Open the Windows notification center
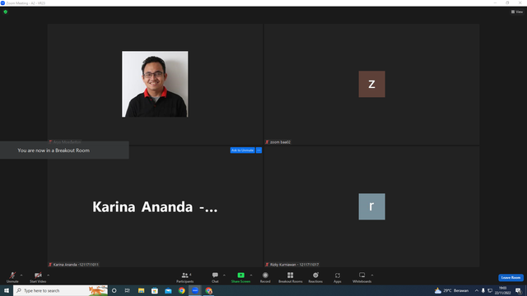This screenshot has height=296, width=527. (519, 290)
